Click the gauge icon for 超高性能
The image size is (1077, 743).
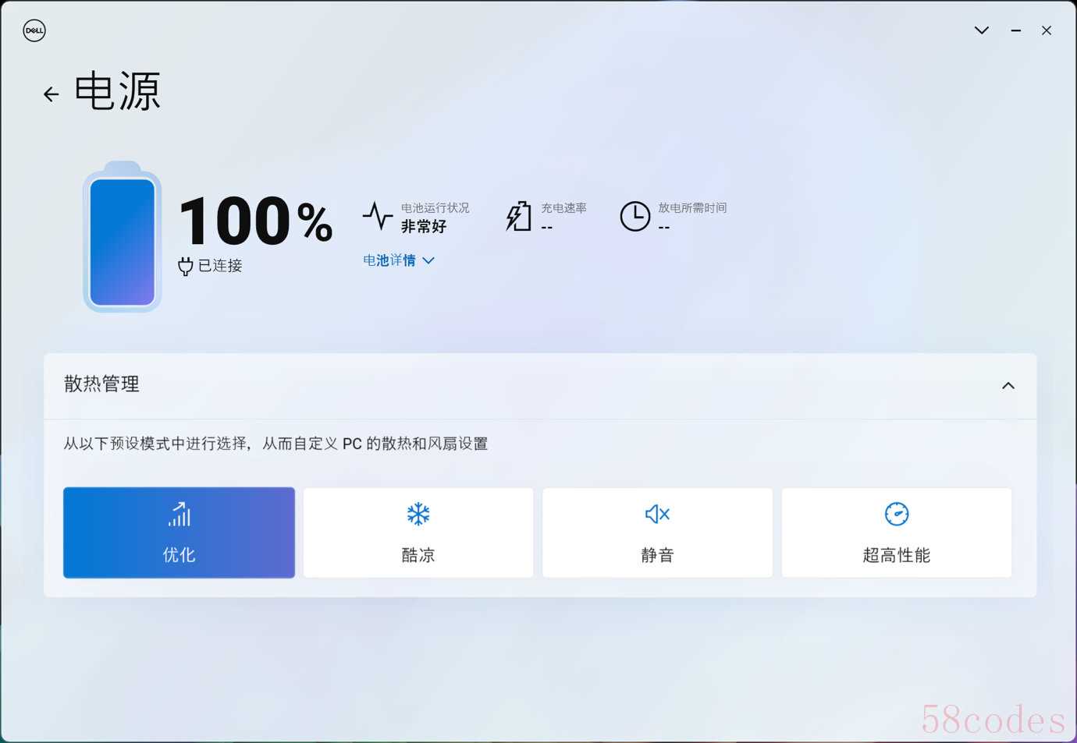(x=897, y=514)
